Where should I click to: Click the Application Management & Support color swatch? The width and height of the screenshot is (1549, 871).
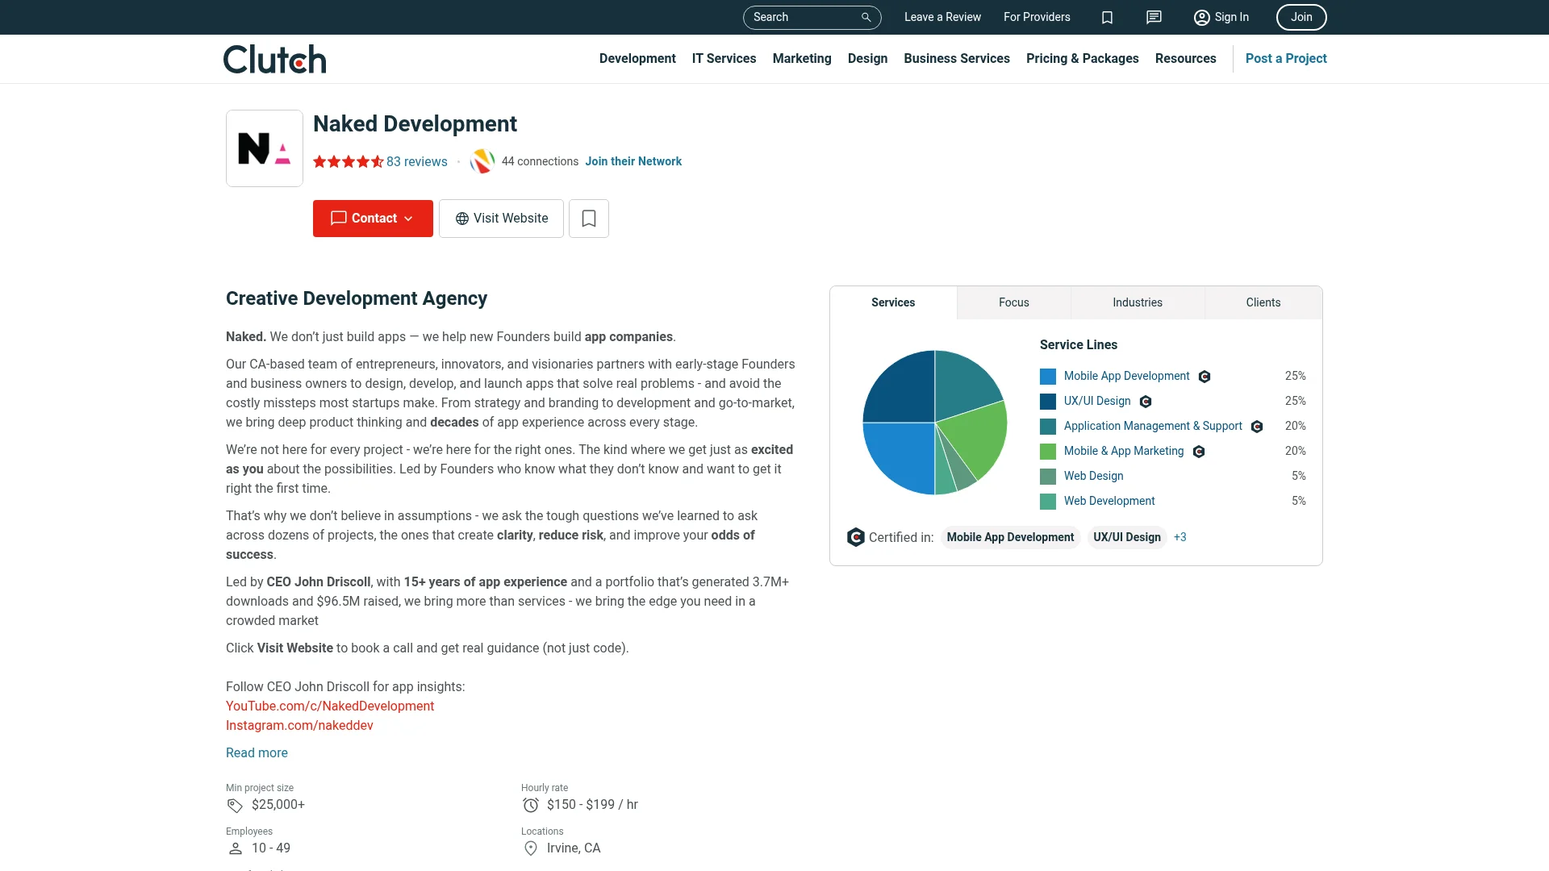pos(1048,427)
